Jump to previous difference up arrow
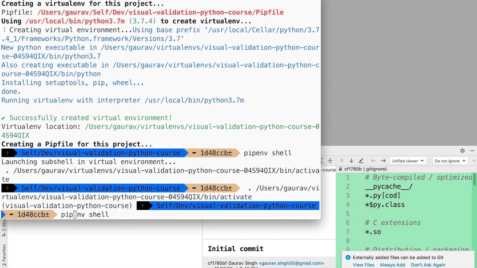Image resolution: width=477 pixels, height=268 pixels. (342, 161)
